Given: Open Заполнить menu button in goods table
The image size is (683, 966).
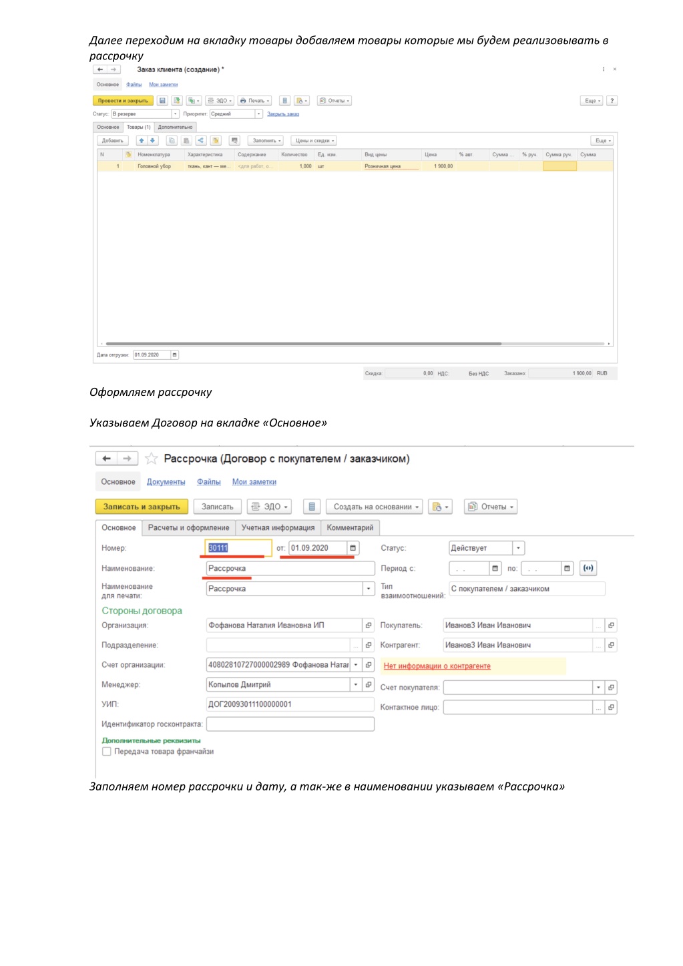Looking at the screenshot, I should click(x=267, y=141).
